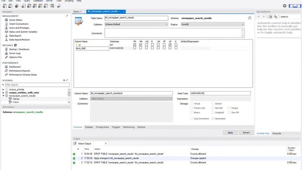
Task: Open the Server menu
Action: point(49,1)
